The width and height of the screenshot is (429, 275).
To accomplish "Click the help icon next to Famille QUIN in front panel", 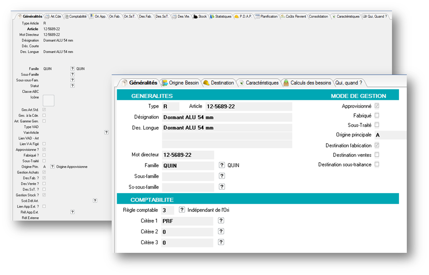I will [222, 165].
